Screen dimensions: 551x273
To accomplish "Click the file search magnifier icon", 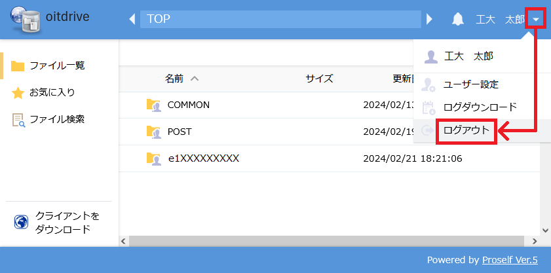I will (18, 120).
